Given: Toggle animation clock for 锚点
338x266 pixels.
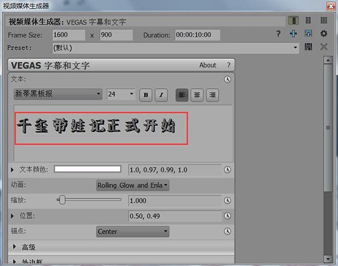Looking at the screenshot, I should 227,232.
